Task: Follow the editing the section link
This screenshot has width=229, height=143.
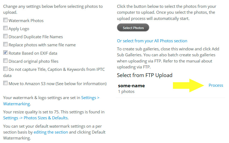Action: click(51, 132)
